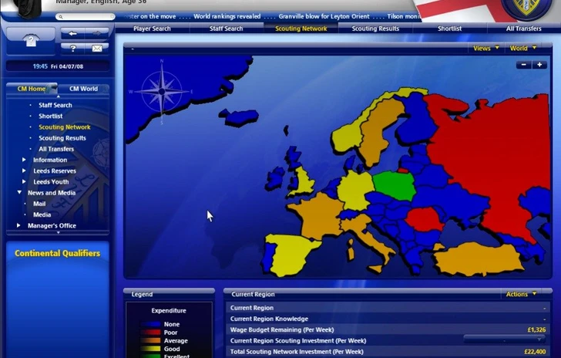
Task: Open Media under News and Media
Action: pos(42,214)
